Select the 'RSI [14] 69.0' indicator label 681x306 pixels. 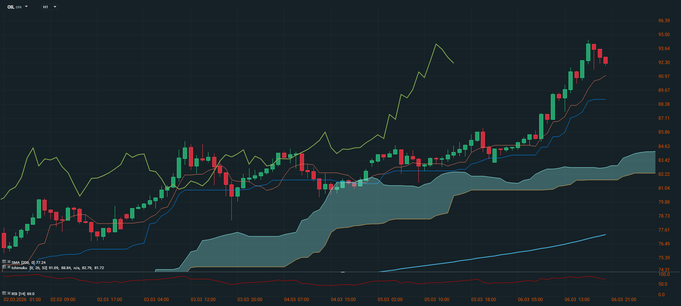23,294
